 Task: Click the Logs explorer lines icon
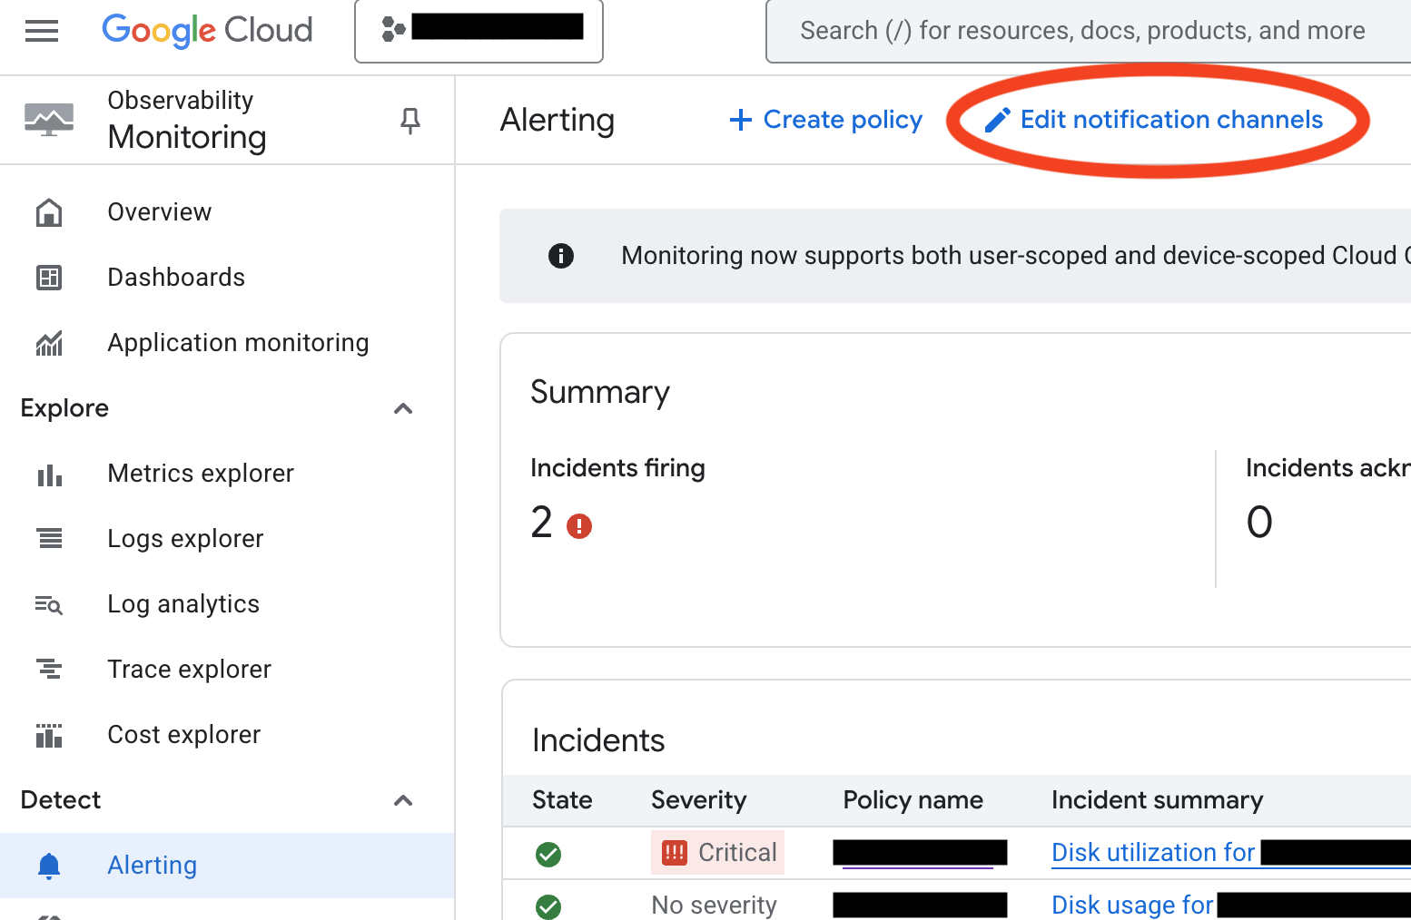[50, 539]
